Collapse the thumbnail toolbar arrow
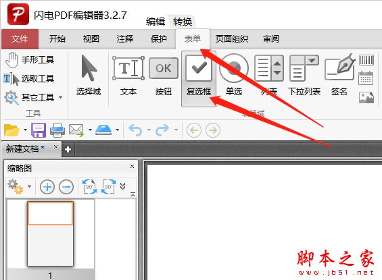The width and height of the screenshot is (382, 280). pyautogui.click(x=133, y=194)
